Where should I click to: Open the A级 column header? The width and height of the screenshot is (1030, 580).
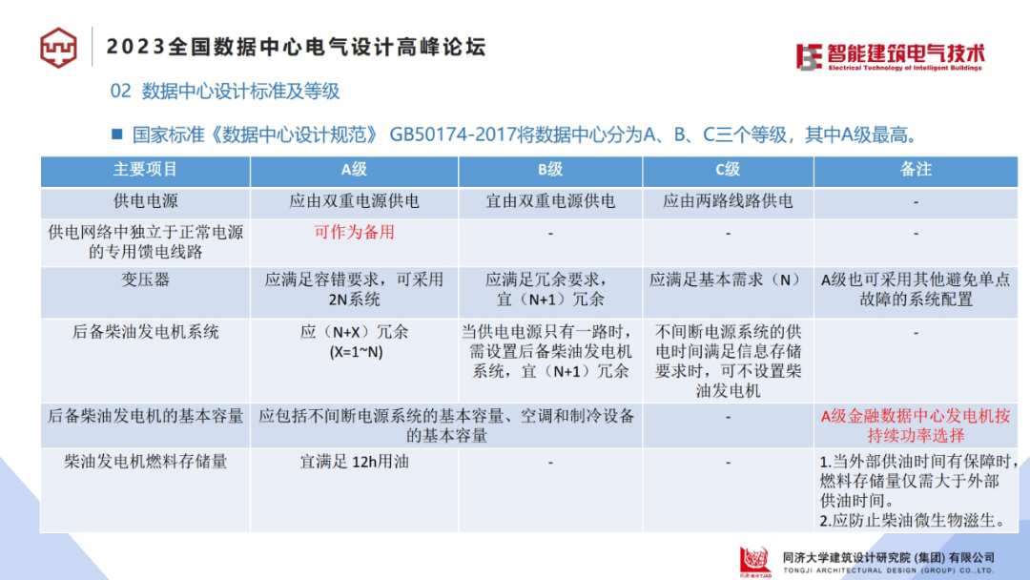point(354,172)
